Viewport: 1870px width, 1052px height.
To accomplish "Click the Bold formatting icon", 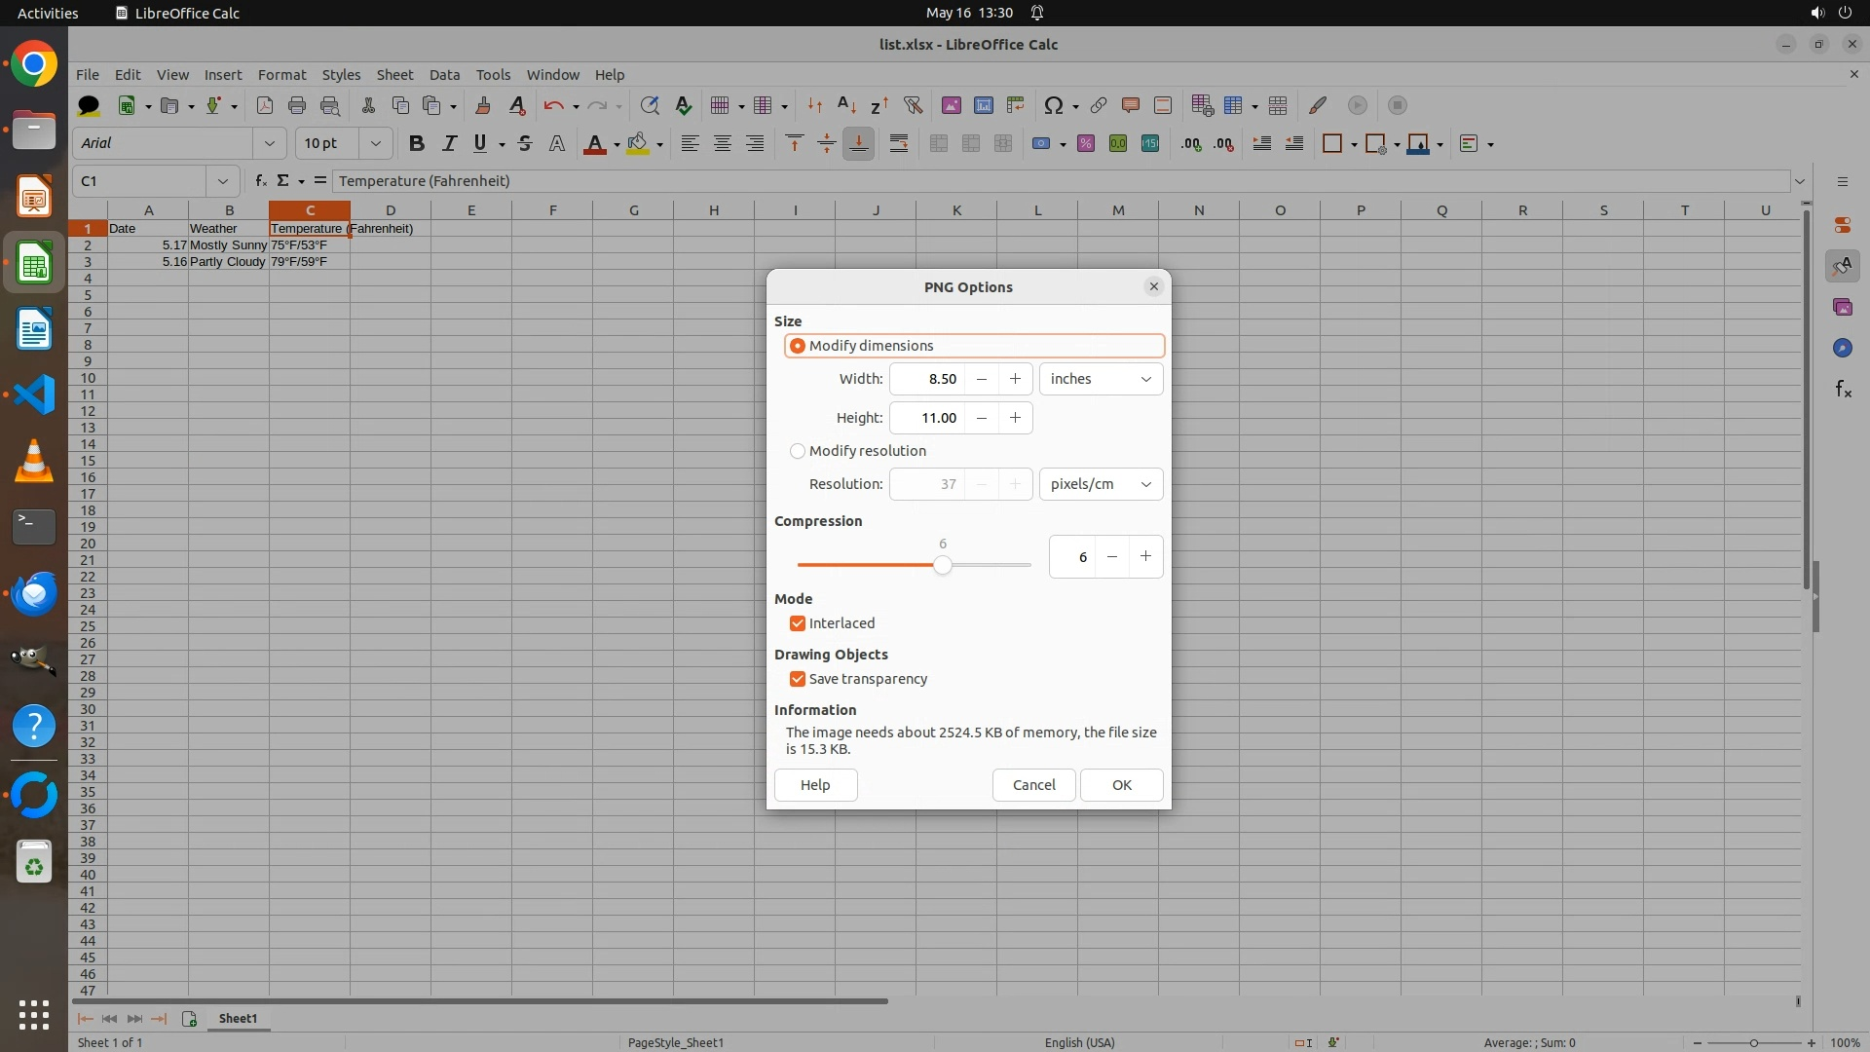I will point(417,143).
